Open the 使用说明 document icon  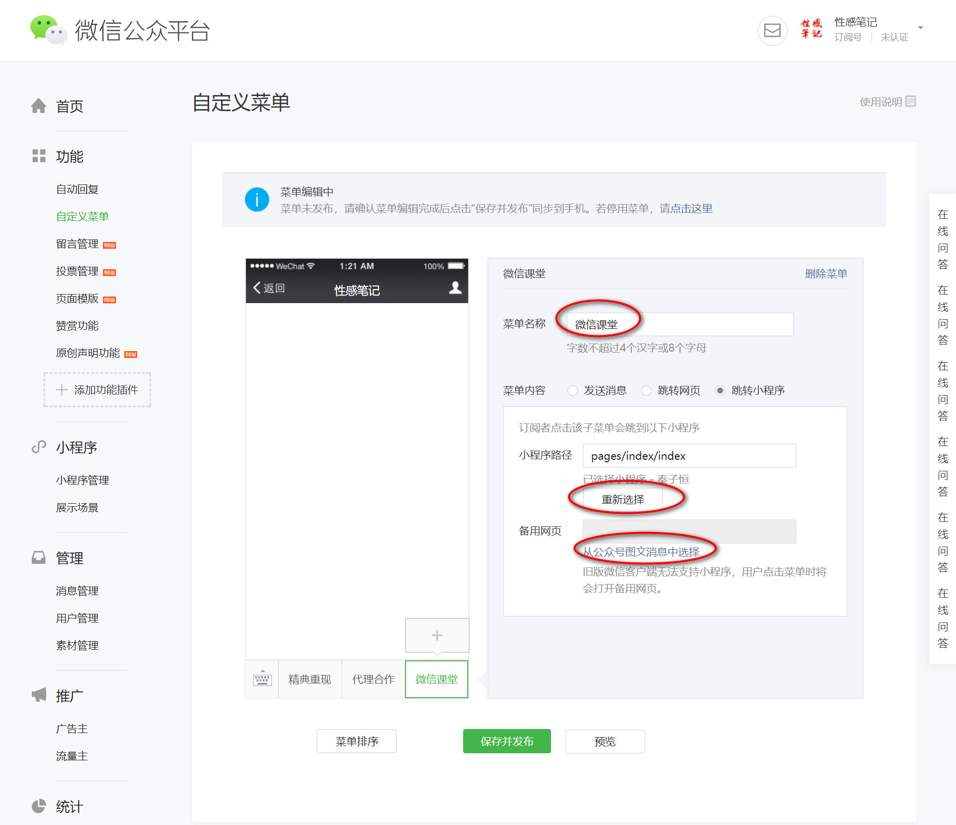[911, 102]
